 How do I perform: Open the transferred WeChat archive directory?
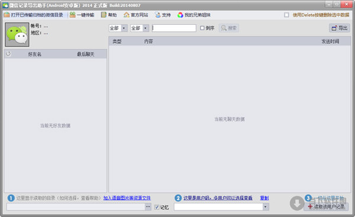[x=34, y=15]
